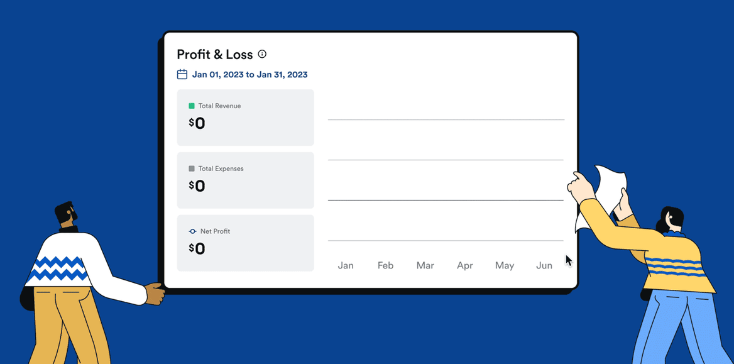Click the gray Total Expenses legend square
The width and height of the screenshot is (734, 364).
pos(192,168)
